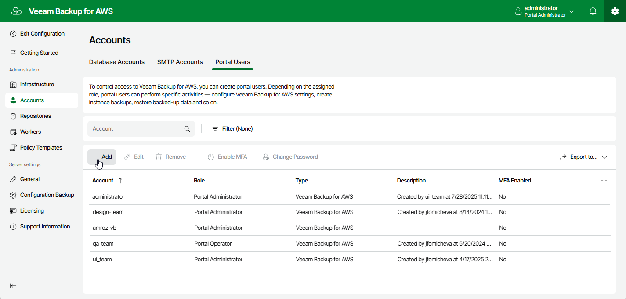626x299 pixels.
Task: Click description dated 4/17/2025
Action: click(445, 260)
